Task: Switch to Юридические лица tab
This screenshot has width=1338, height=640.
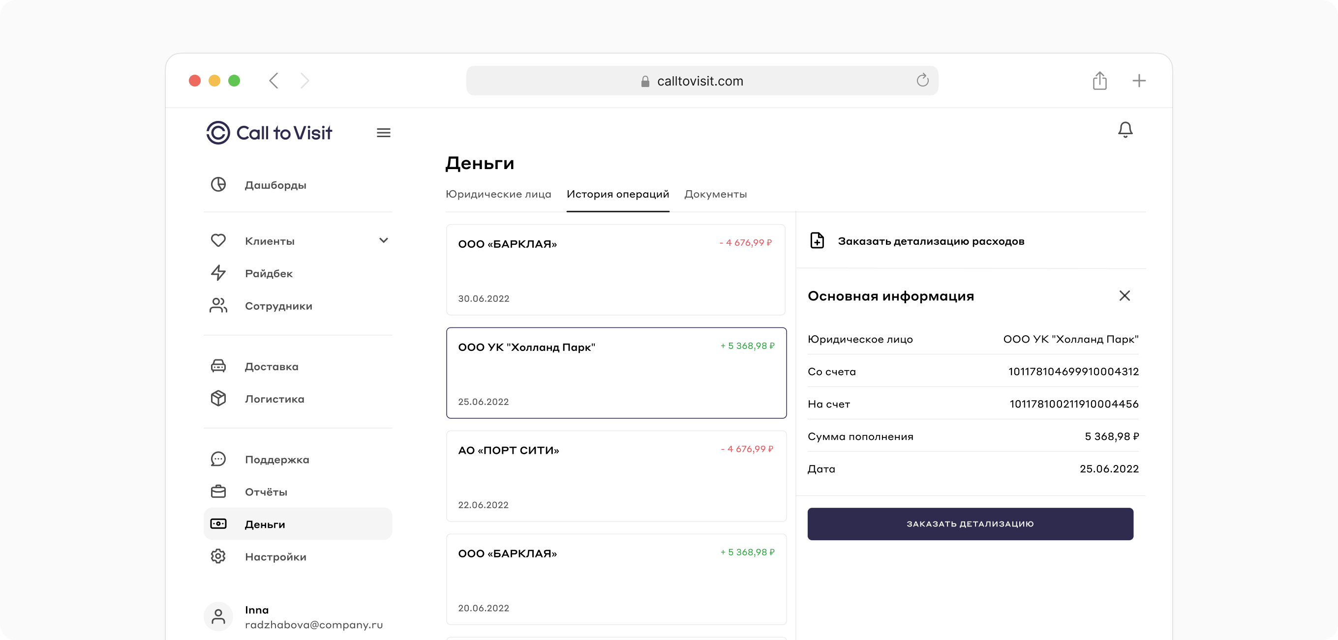Action: 498,194
